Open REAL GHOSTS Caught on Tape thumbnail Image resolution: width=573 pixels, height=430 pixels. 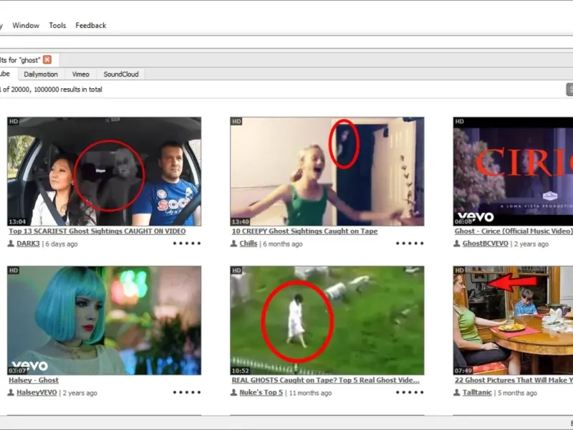click(327, 320)
